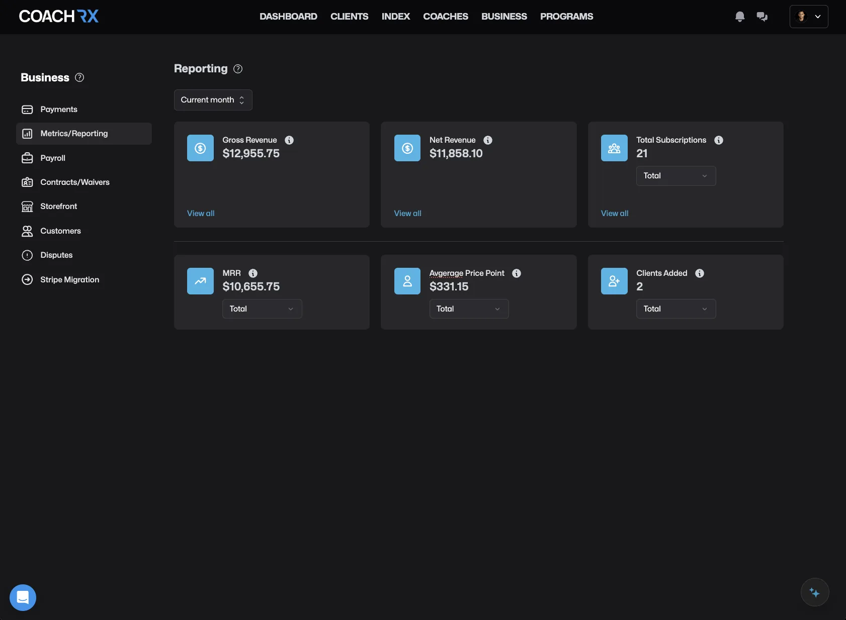Screen dimensions: 846x620
Task: Open the Business nav item
Action: [504, 17]
